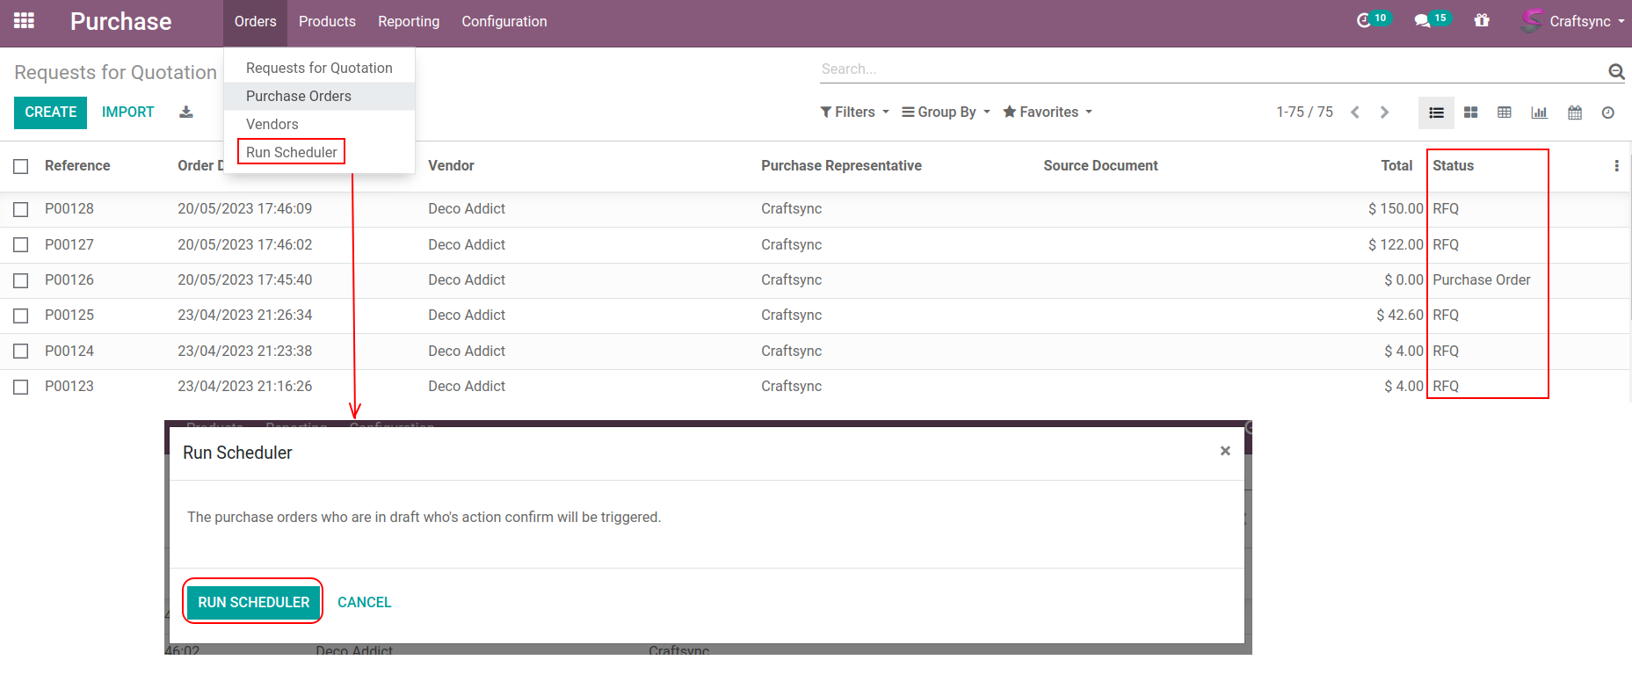Open the activity clock view icon
Screen dimensions: 1632x689
(1607, 112)
